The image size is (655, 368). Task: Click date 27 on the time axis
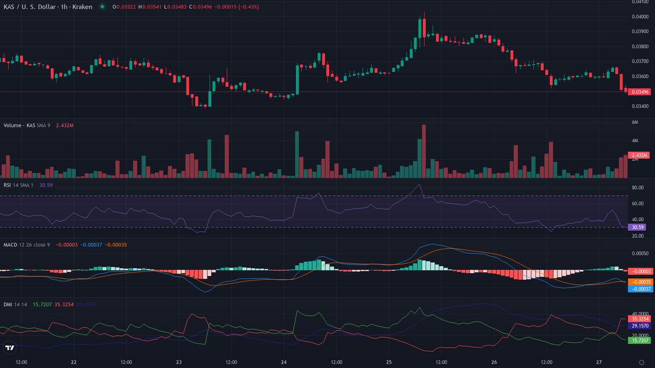[x=599, y=362]
